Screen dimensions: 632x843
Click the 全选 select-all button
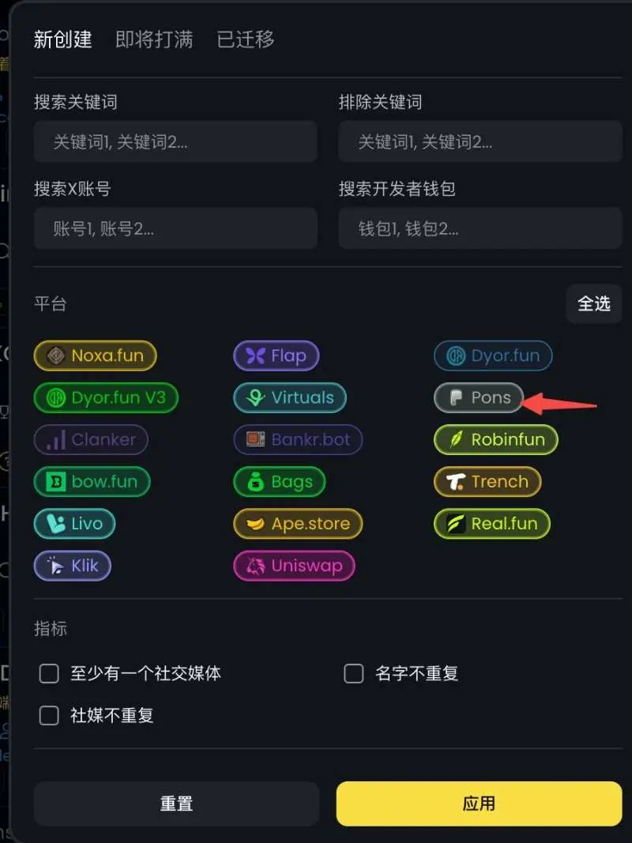tap(594, 303)
